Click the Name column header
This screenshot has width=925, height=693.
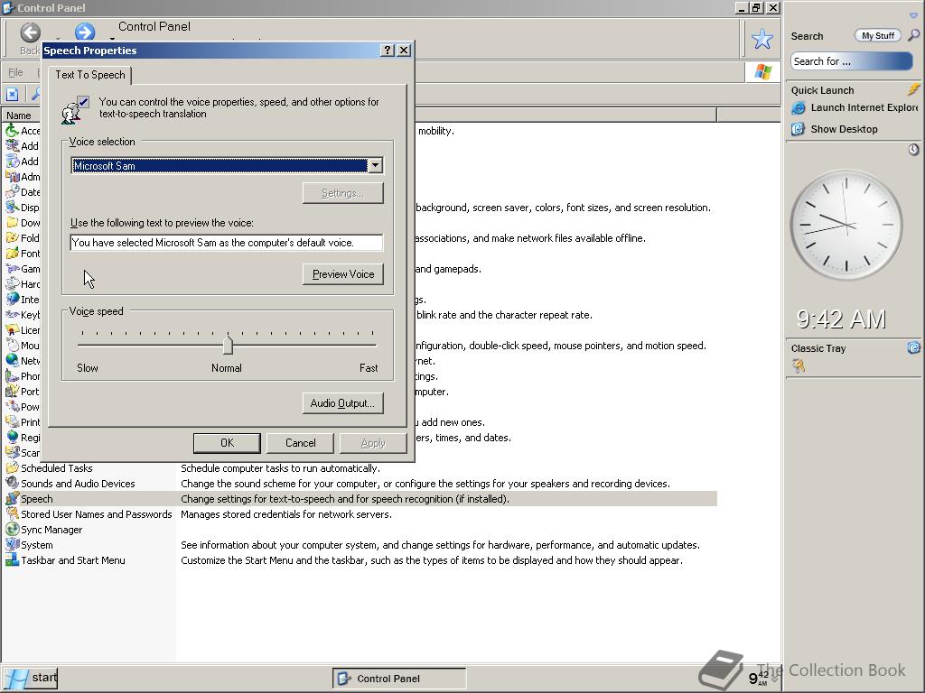pyautogui.click(x=21, y=115)
